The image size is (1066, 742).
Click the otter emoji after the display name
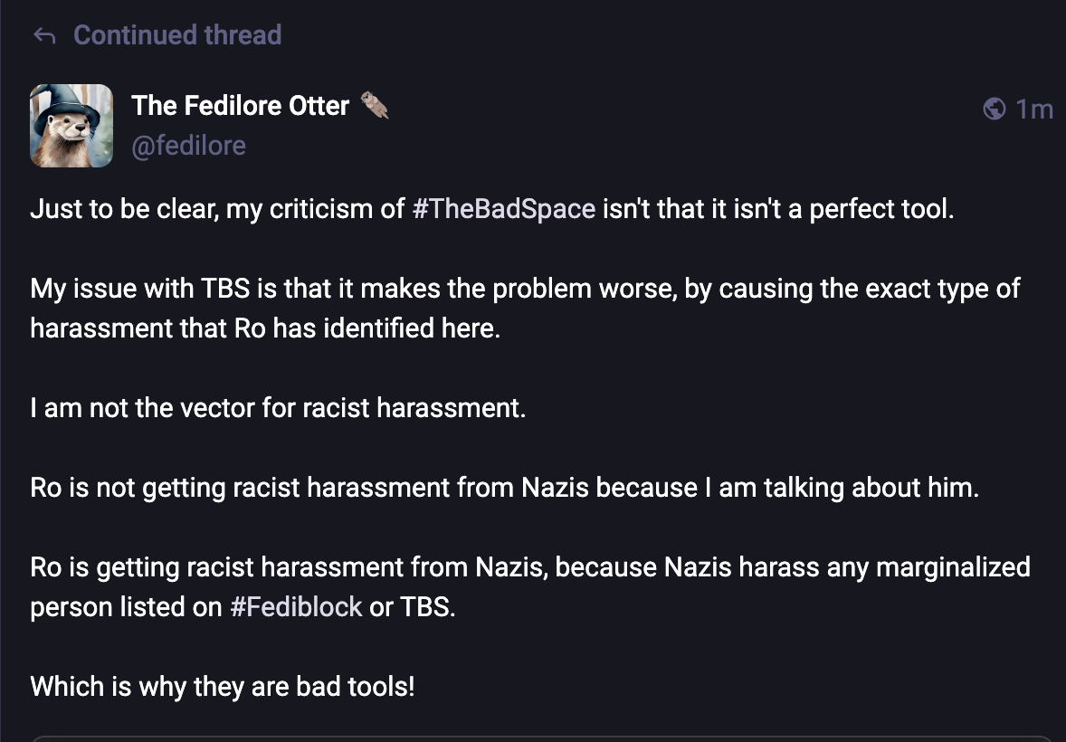click(x=375, y=106)
